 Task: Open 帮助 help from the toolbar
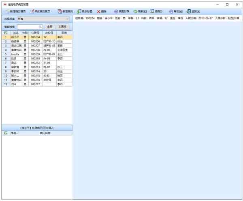tap(171, 11)
